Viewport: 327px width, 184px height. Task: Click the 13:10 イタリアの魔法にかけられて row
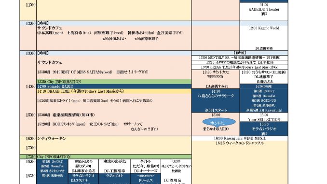click(x=240, y=62)
